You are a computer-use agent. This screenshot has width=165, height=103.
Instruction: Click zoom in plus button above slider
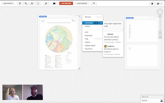[x=160, y=16]
